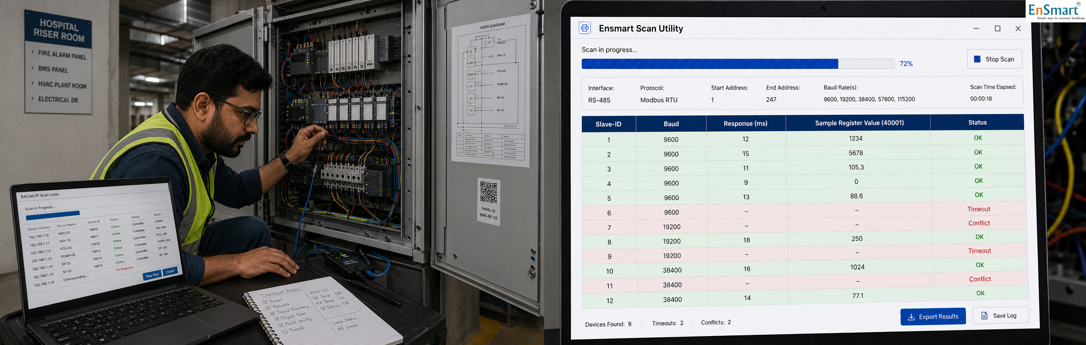Sort by the Baud column header
Screen dimensions: 1086x345
[x=671, y=124]
